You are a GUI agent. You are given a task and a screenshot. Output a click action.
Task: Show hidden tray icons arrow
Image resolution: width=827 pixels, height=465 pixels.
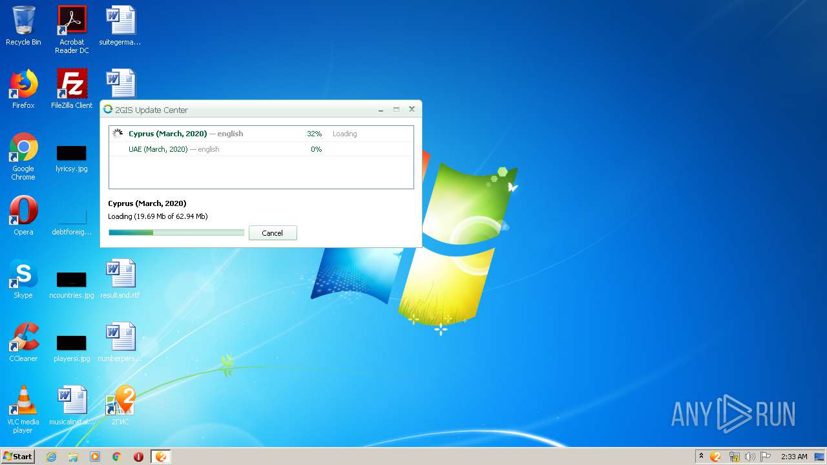tap(701, 456)
